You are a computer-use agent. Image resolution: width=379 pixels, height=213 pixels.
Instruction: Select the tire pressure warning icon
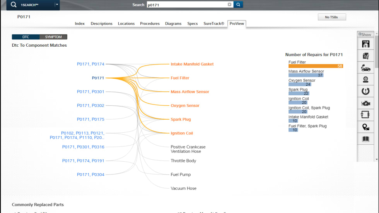365,91
